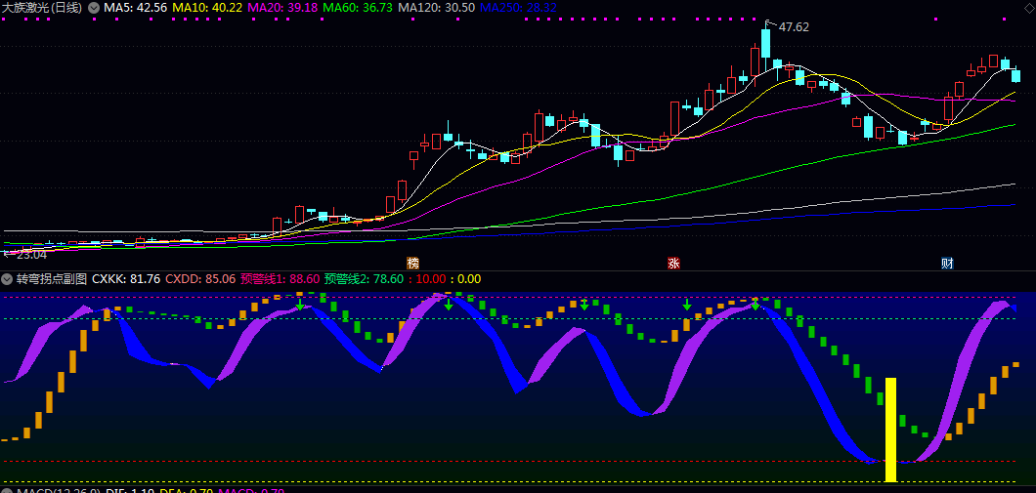Click the 47.62 high price label

pyautogui.click(x=794, y=27)
